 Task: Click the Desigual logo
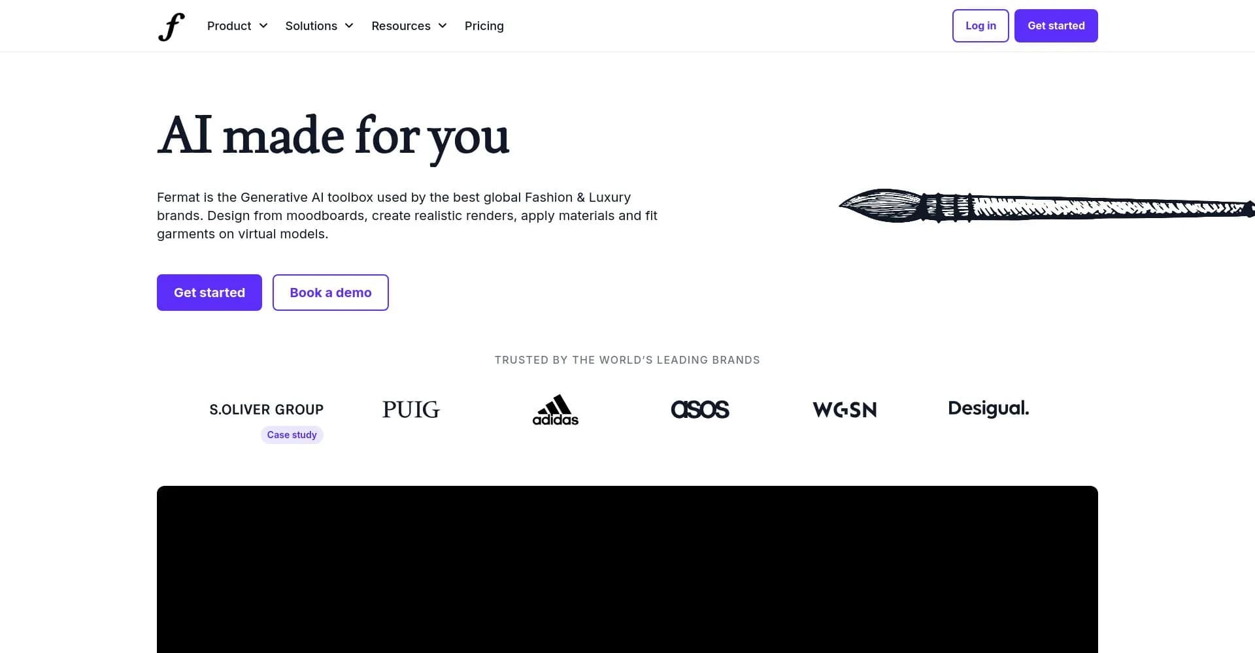[988, 409]
